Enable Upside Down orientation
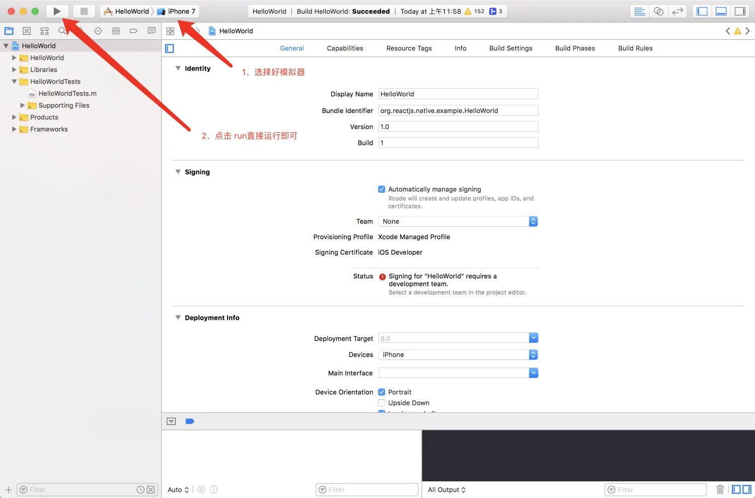This screenshot has width=755, height=498. pyautogui.click(x=382, y=403)
